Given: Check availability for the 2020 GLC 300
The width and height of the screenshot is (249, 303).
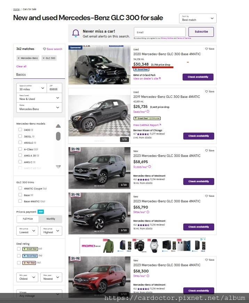Looking at the screenshot, I should click(x=198, y=77).
